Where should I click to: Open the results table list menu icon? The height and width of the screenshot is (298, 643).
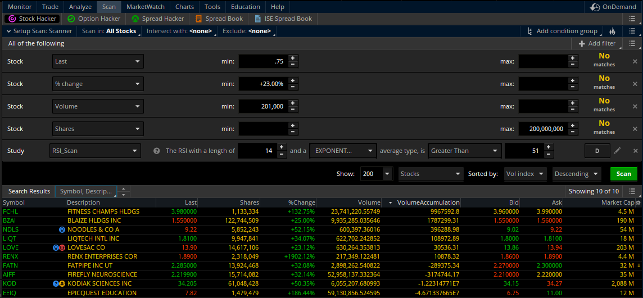pyautogui.click(x=632, y=191)
